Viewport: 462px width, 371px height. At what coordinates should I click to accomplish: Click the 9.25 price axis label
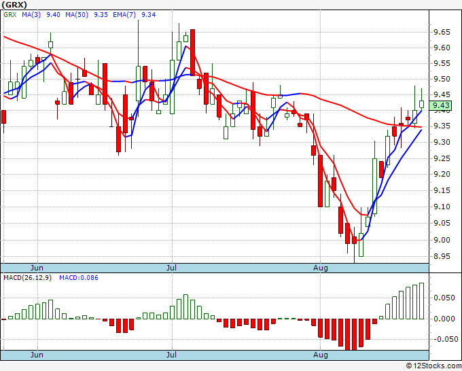tap(442, 158)
